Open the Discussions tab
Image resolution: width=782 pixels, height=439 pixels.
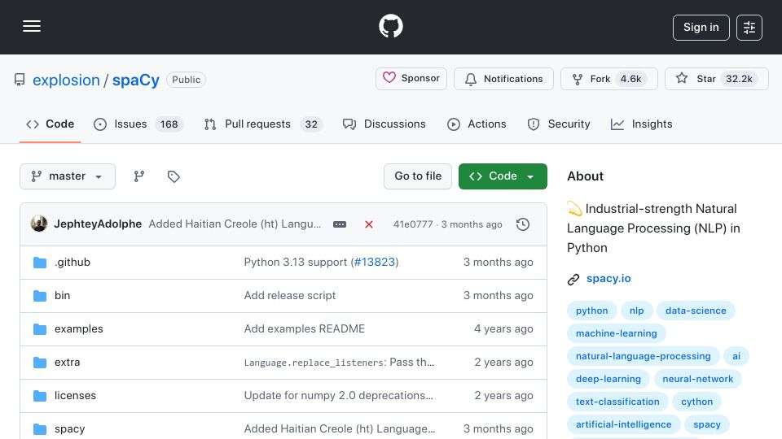pos(384,124)
